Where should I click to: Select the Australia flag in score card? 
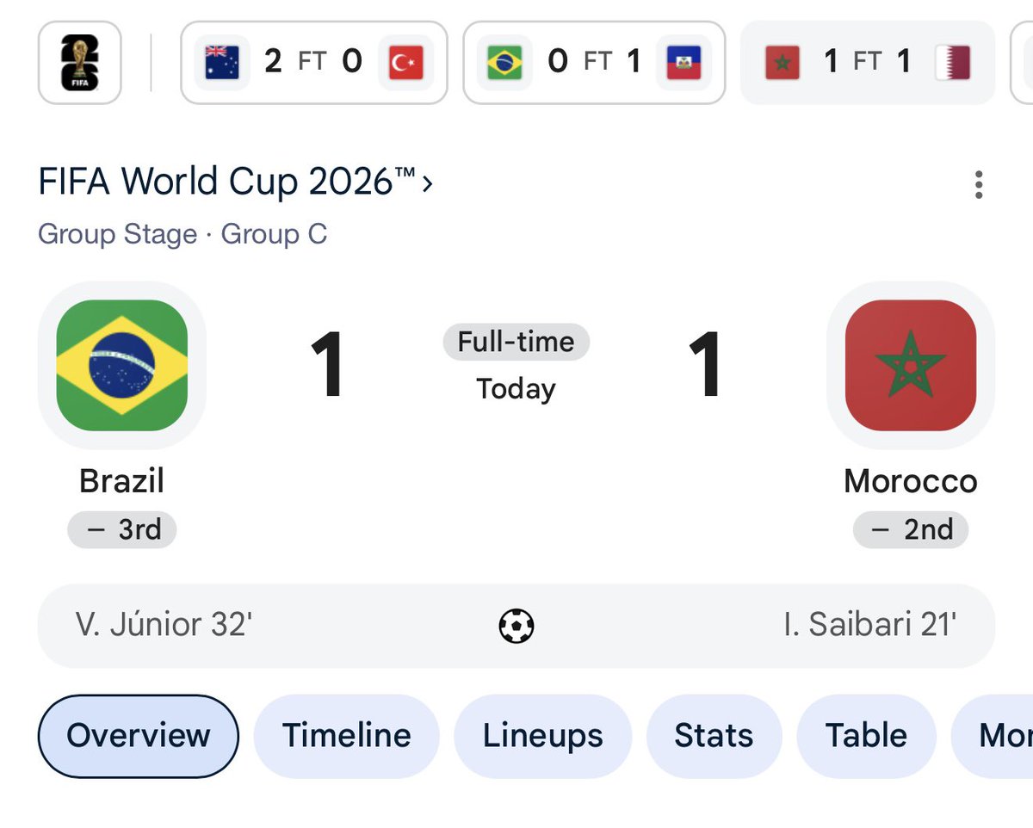(222, 63)
